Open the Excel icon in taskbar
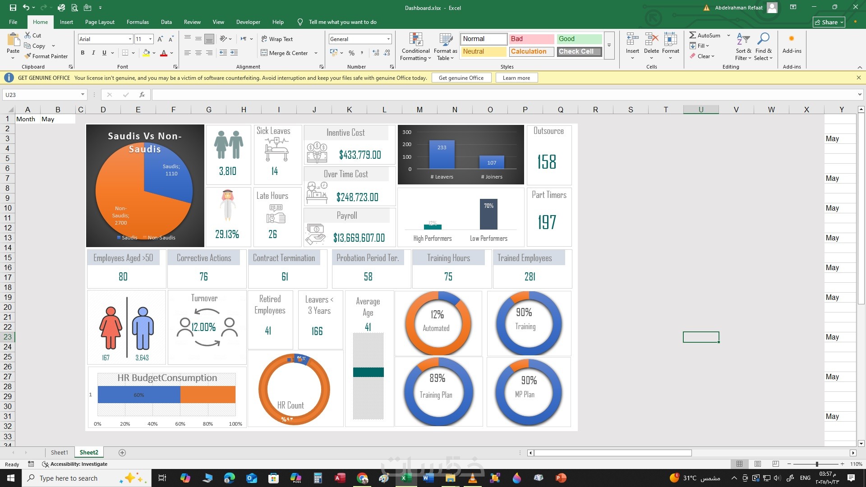The image size is (866, 487). click(x=405, y=478)
